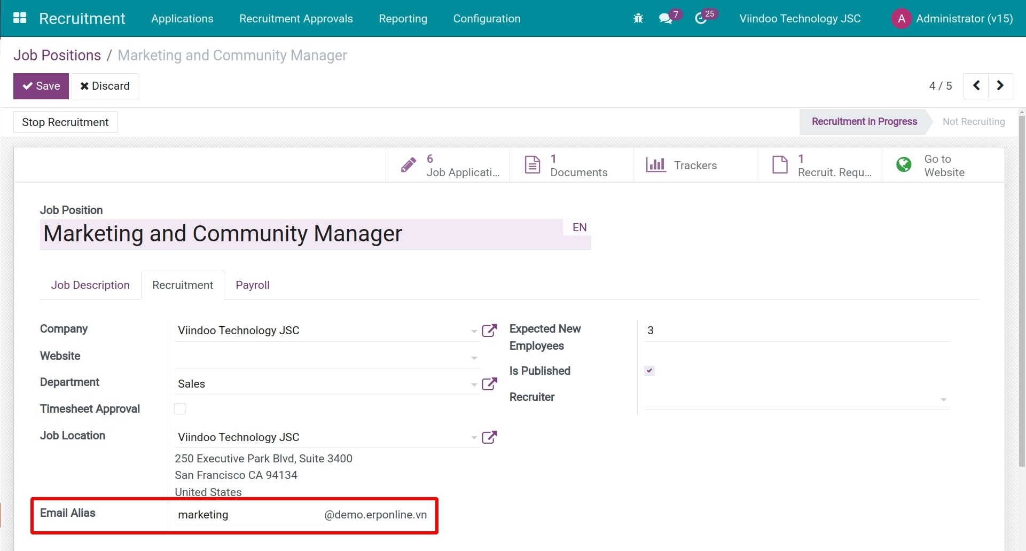This screenshot has width=1026, height=551.
Task: Expand the Recruiter dropdown
Action: 943,399
